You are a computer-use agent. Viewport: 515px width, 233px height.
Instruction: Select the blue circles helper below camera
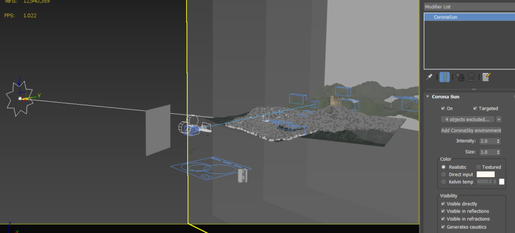pyautogui.click(x=210, y=167)
